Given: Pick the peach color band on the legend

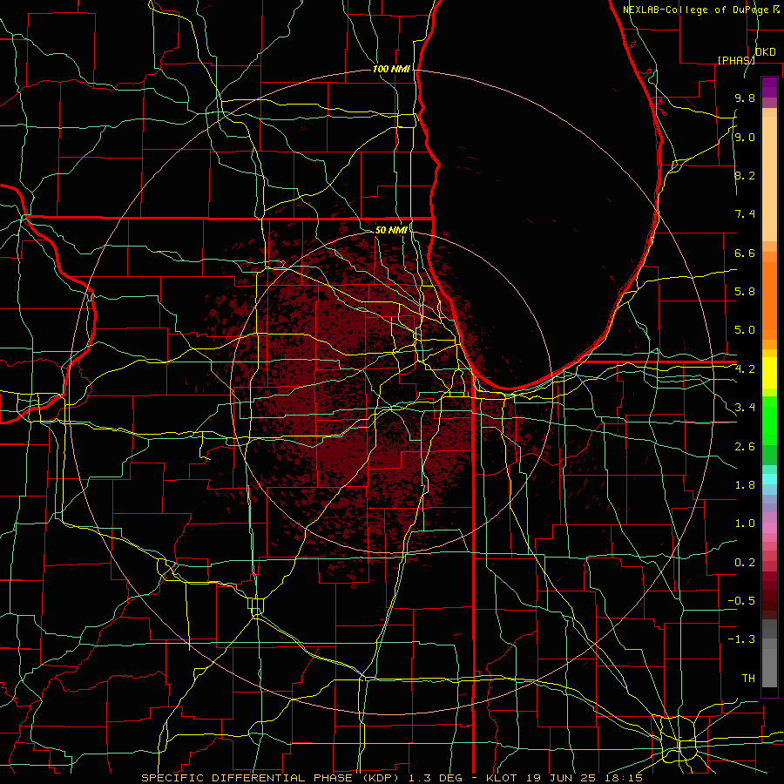Looking at the screenshot, I should pyautogui.click(x=769, y=180).
